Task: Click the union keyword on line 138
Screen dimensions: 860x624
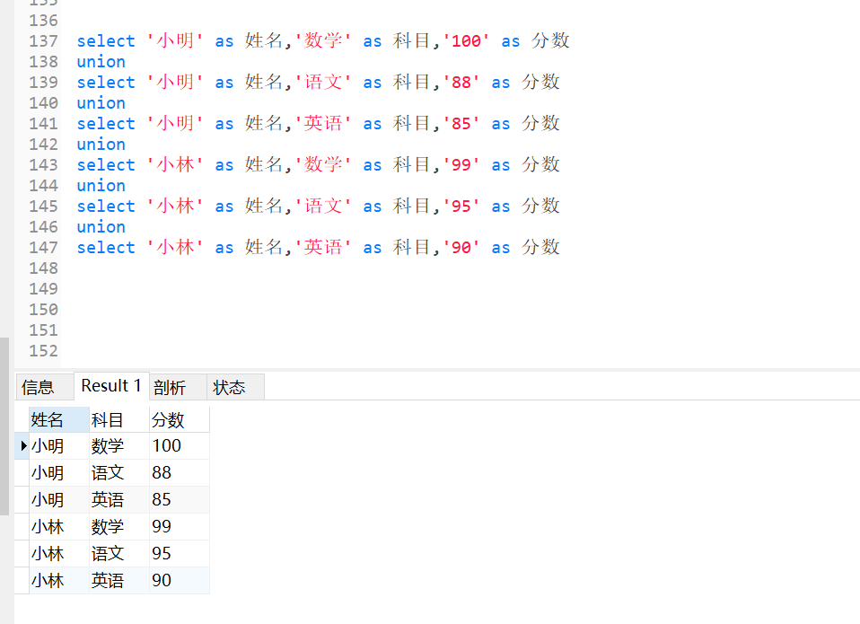Action: point(101,61)
